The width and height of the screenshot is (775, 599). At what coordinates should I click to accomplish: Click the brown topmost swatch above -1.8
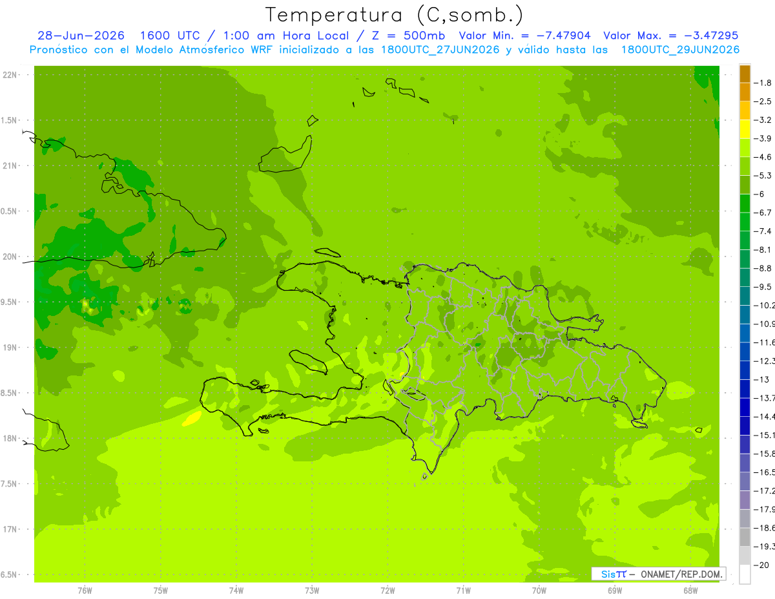point(745,74)
